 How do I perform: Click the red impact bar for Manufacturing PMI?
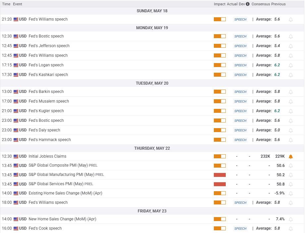(219, 175)
